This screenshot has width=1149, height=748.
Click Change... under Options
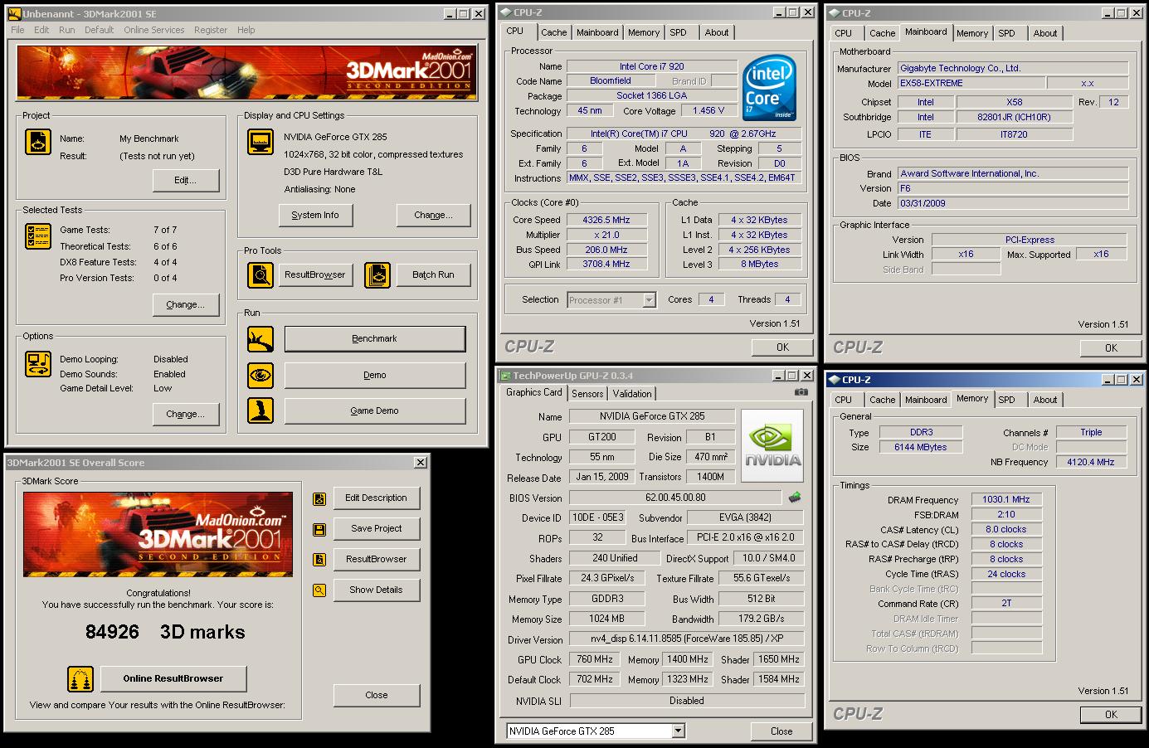pos(185,414)
